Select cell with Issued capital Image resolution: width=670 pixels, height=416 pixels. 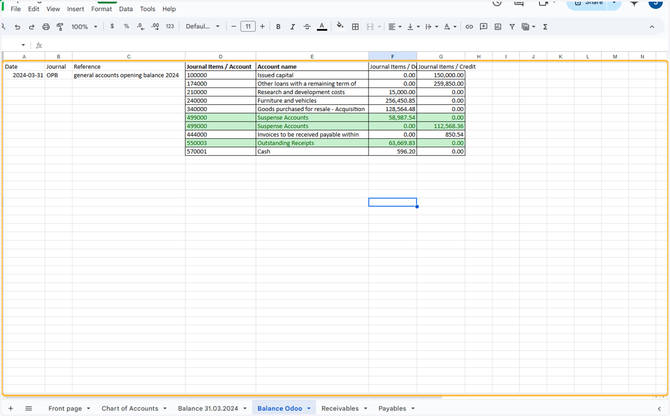click(x=312, y=75)
